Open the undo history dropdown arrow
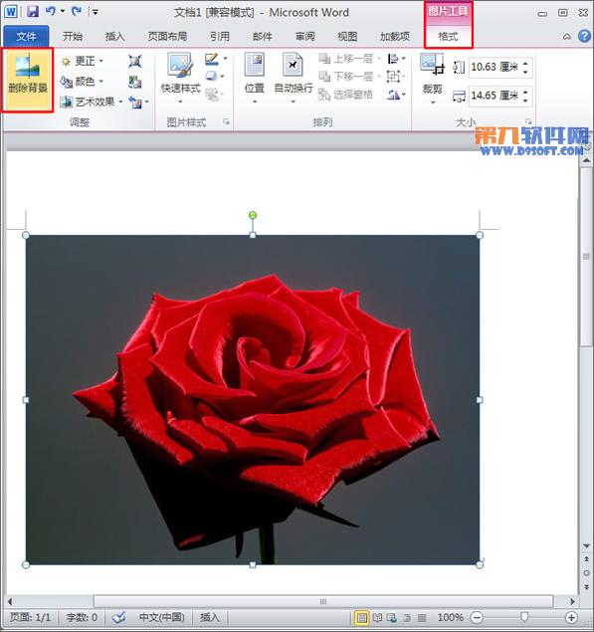 pyautogui.click(x=63, y=11)
